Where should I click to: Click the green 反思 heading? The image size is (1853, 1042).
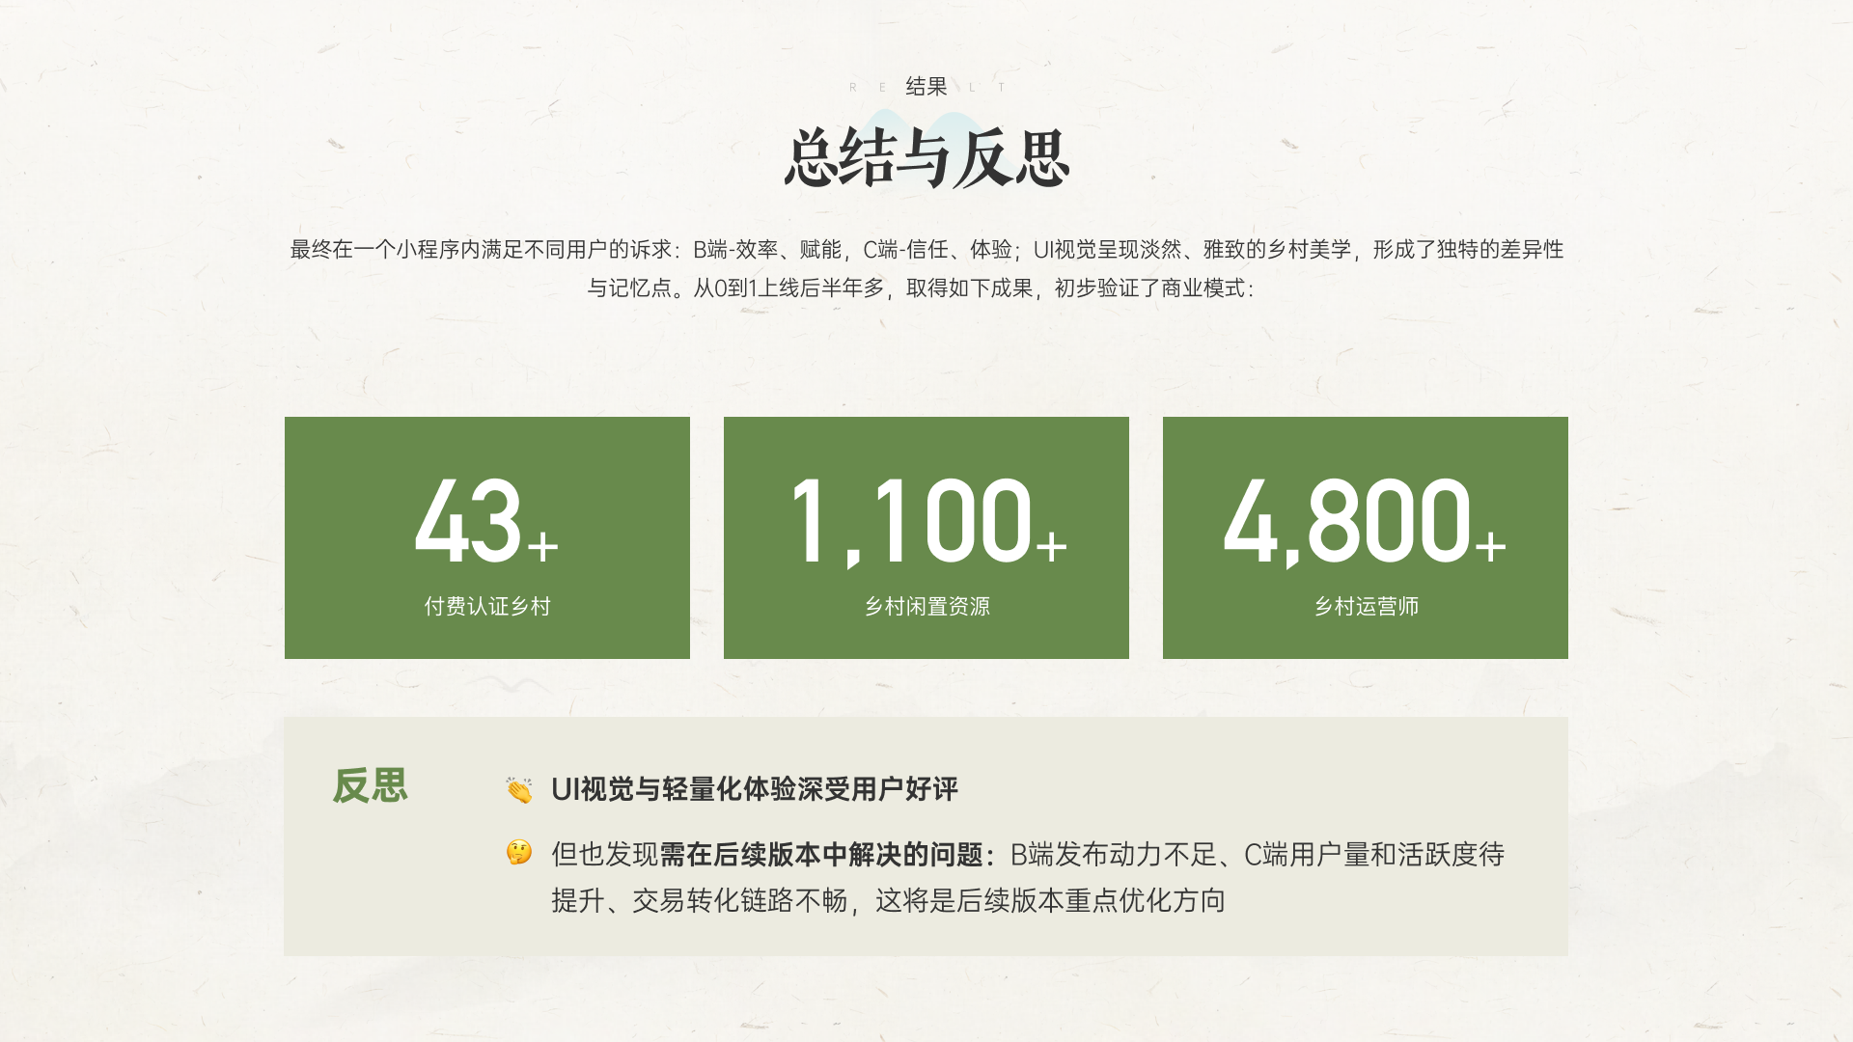point(371,785)
